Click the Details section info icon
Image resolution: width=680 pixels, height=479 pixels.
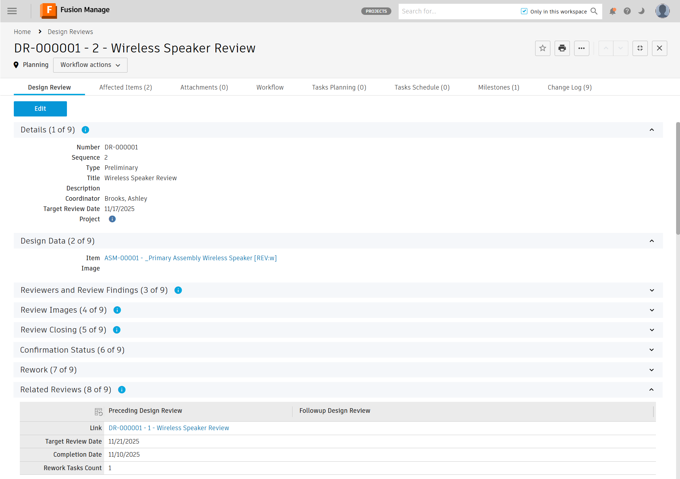pyautogui.click(x=85, y=130)
